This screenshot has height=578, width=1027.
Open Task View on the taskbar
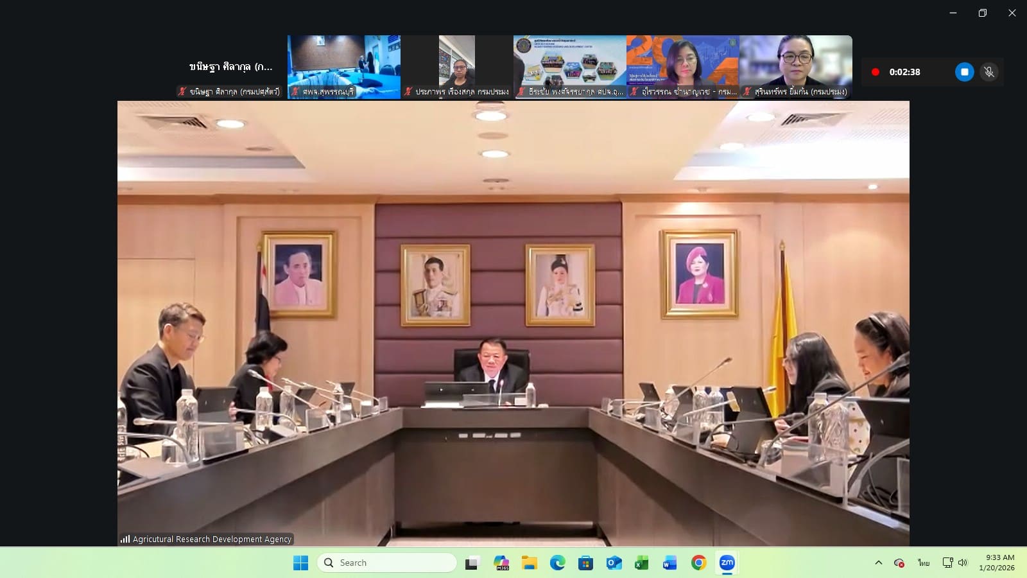pos(472,563)
